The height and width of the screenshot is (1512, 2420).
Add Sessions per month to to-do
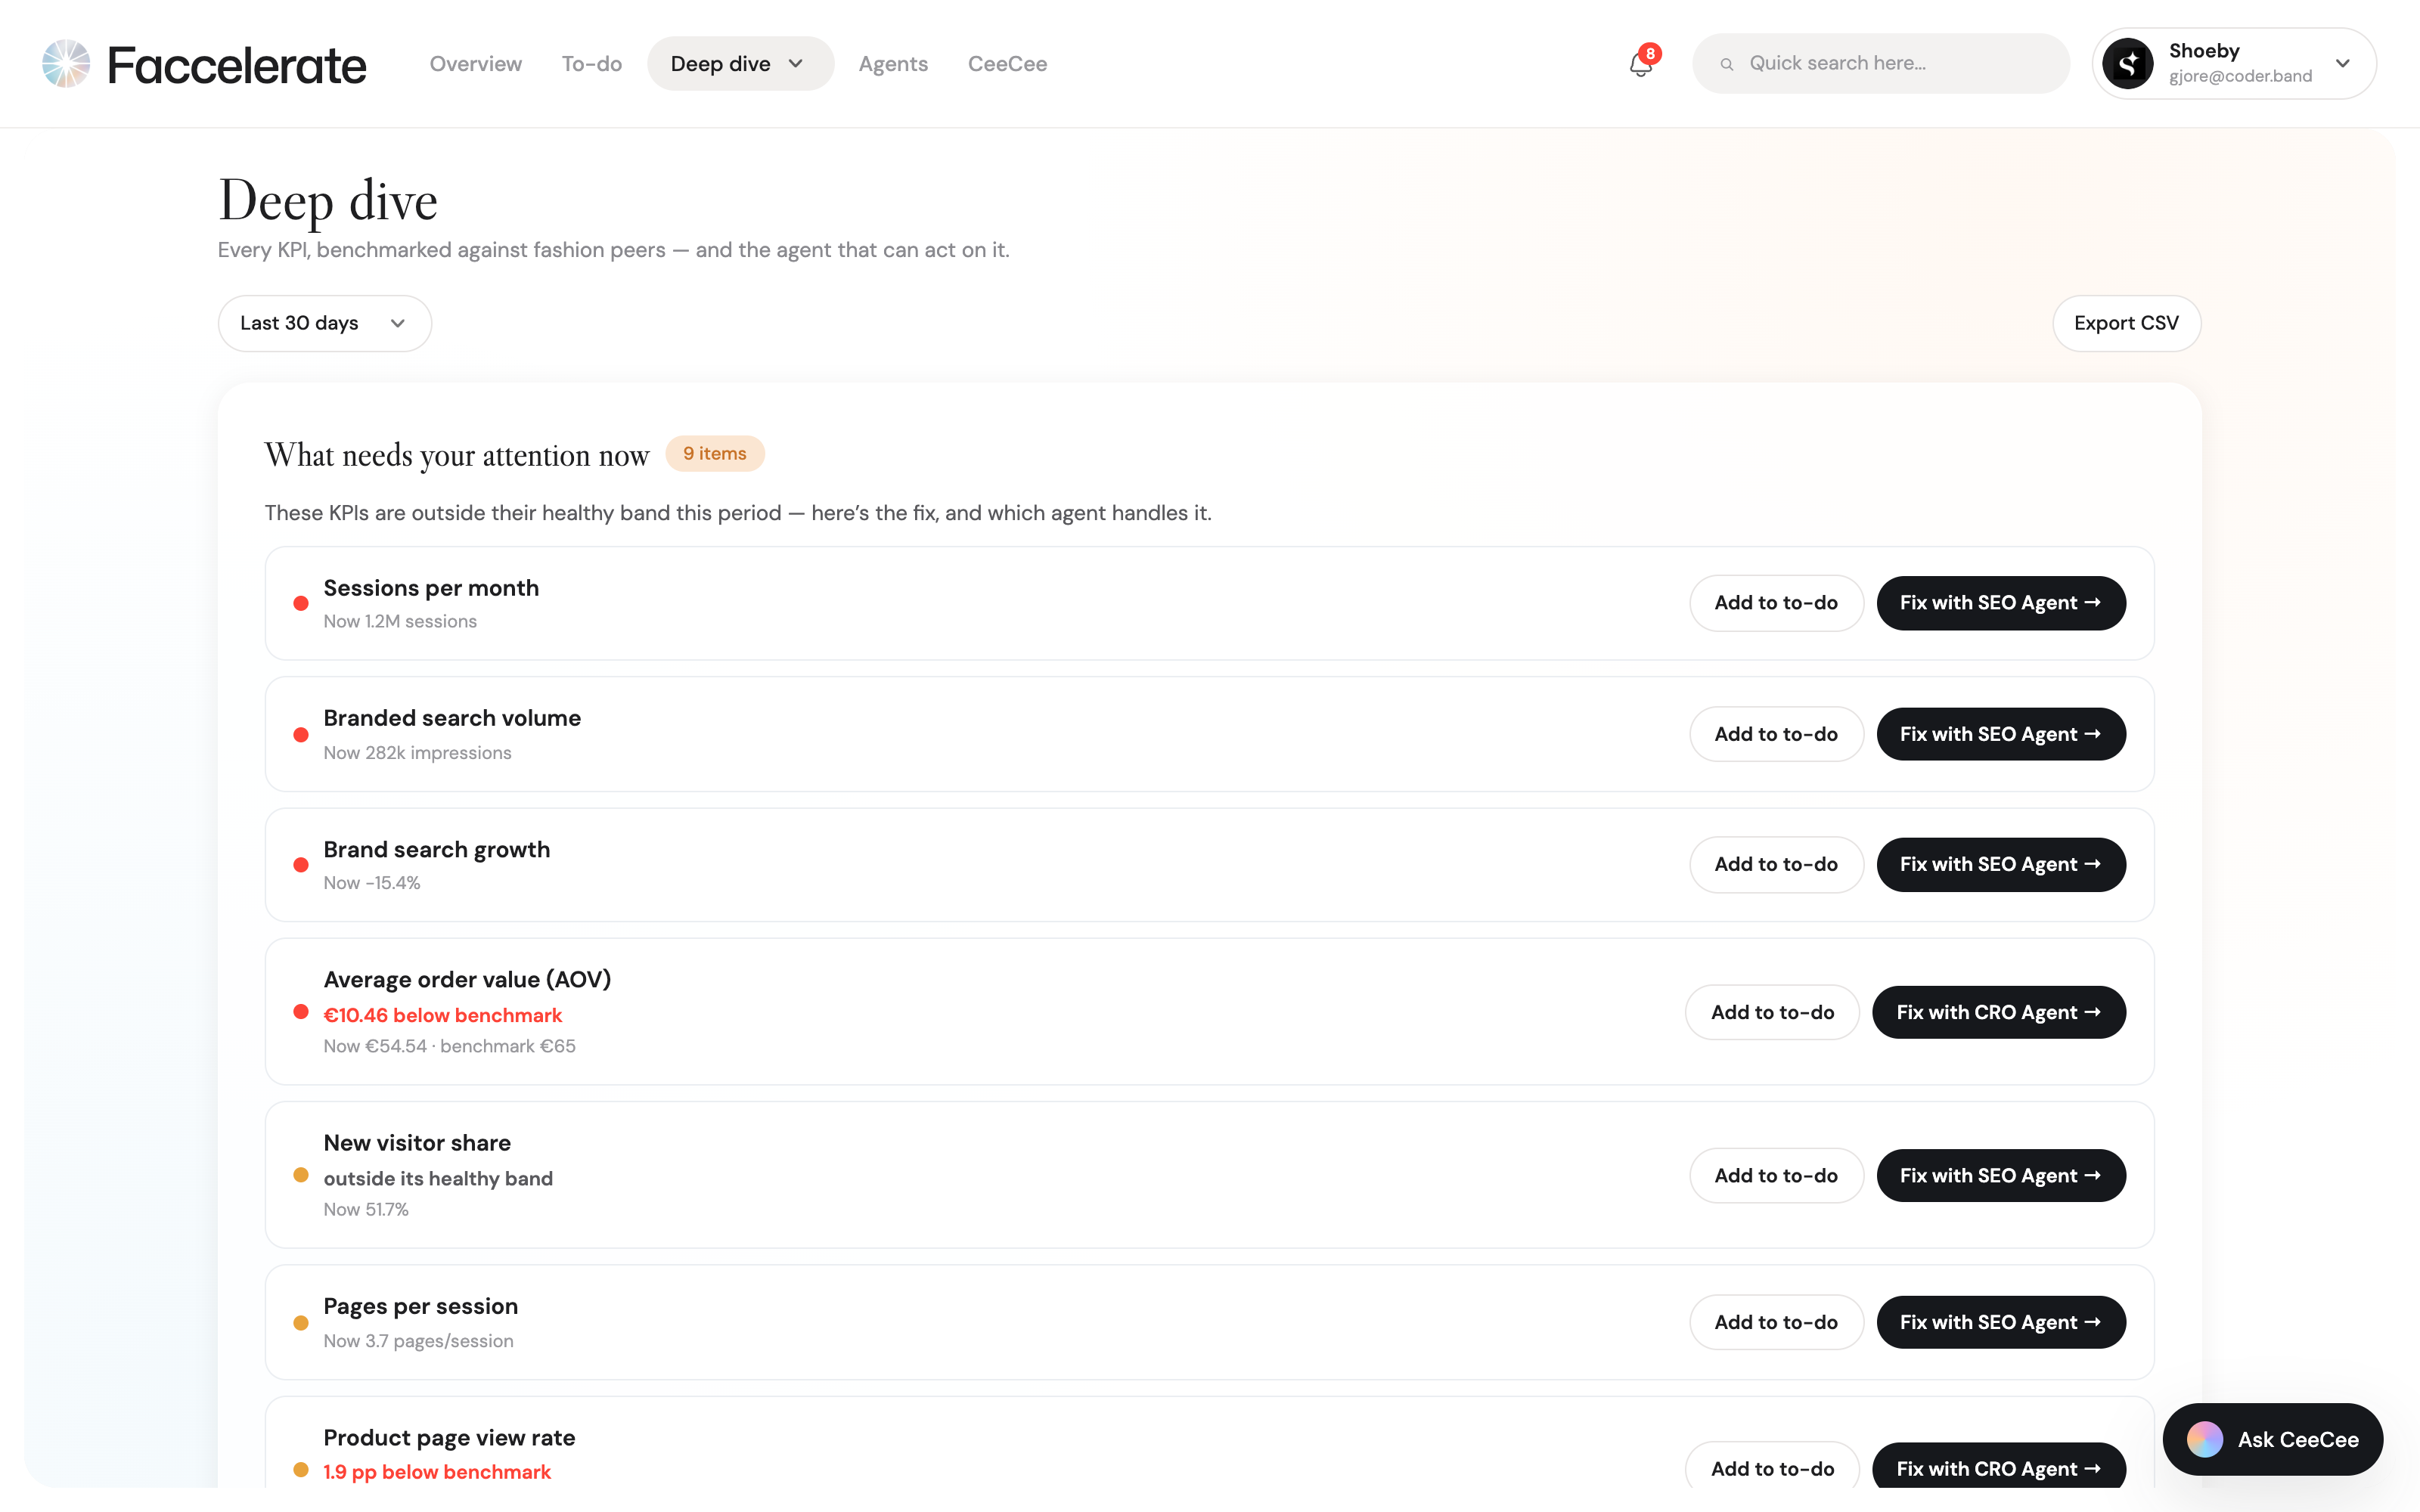pos(1776,603)
